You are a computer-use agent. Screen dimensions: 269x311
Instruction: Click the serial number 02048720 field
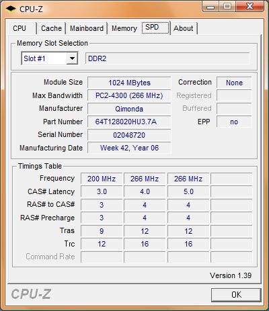129,135
